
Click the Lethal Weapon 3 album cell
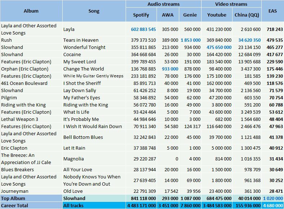click(x=31, y=119)
